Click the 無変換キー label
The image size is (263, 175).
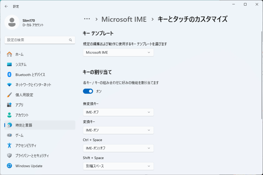(91, 104)
